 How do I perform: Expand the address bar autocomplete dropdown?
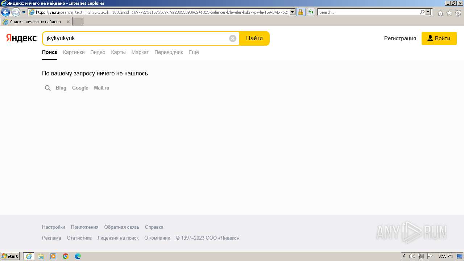293,12
